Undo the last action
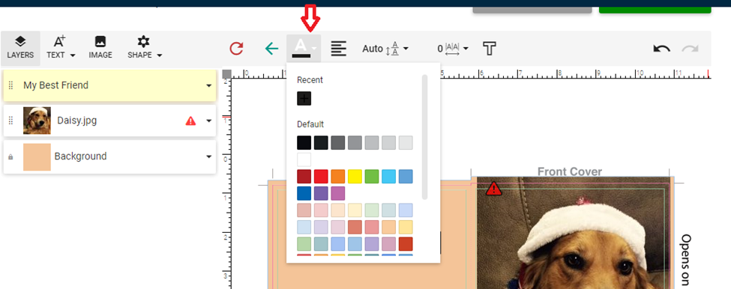Image resolution: width=731 pixels, height=289 pixels. (x=661, y=49)
